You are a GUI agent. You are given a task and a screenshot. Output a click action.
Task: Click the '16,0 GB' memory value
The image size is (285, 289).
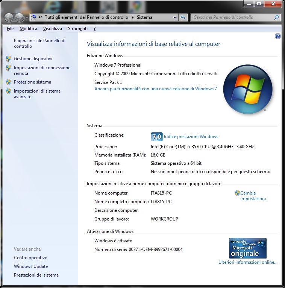click(x=158, y=155)
